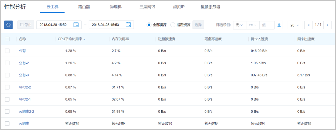Expand the 筛选条目 无 dropdown
The height and width of the screenshot is (130, 336).
click(239, 25)
